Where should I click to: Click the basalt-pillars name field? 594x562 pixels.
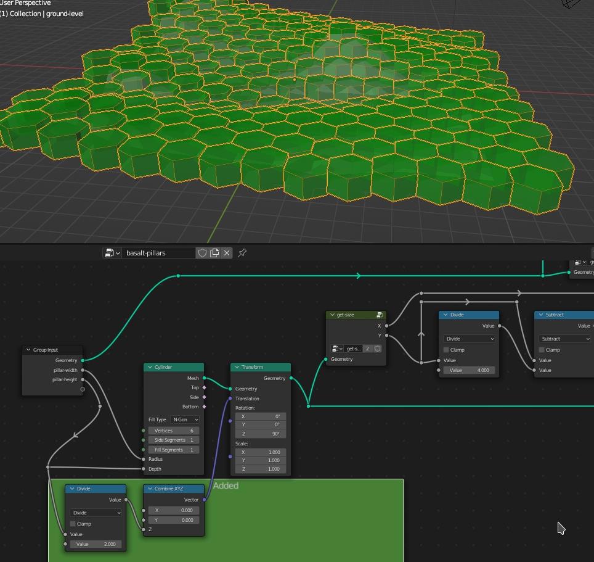[x=158, y=253]
